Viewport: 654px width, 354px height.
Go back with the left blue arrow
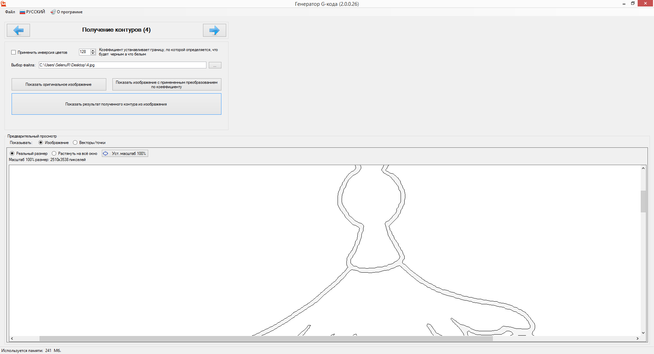pos(18,30)
